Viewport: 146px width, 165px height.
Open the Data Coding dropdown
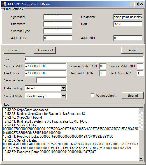pyautogui.click(x=64, y=88)
